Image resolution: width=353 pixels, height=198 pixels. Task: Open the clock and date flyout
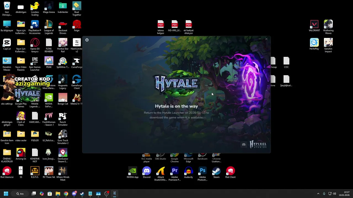tap(344, 194)
